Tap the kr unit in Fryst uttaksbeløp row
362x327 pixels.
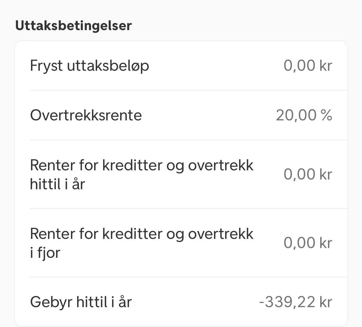point(326,66)
